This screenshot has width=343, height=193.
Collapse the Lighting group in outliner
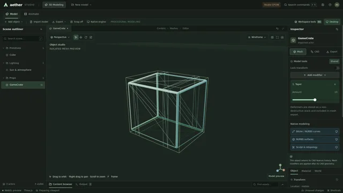[x=4, y=63]
